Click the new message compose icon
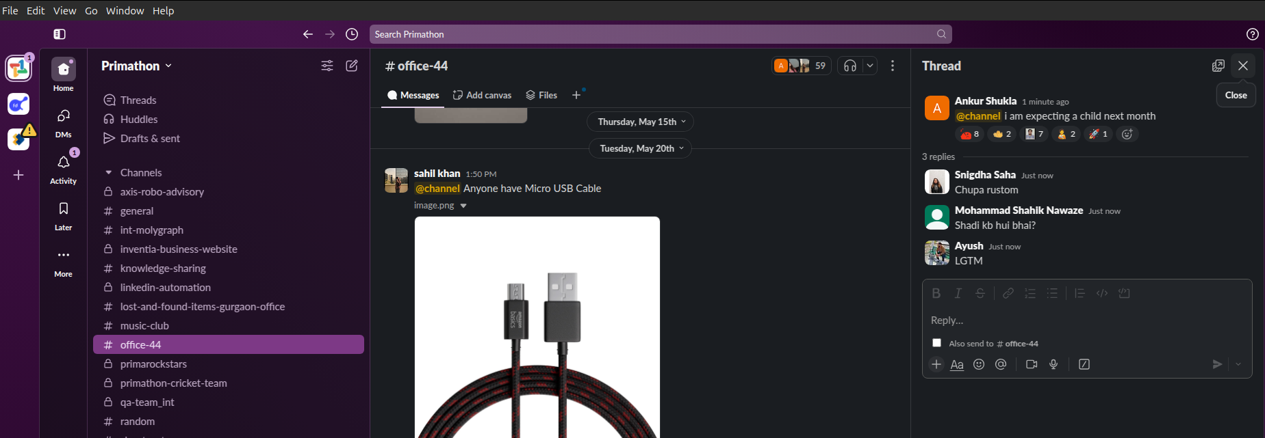The image size is (1265, 438). [x=352, y=66]
